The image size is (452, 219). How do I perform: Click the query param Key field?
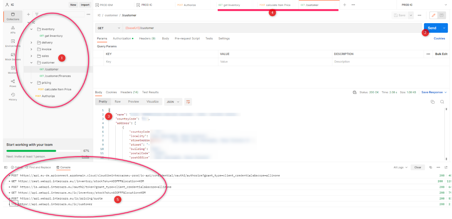pos(161,62)
